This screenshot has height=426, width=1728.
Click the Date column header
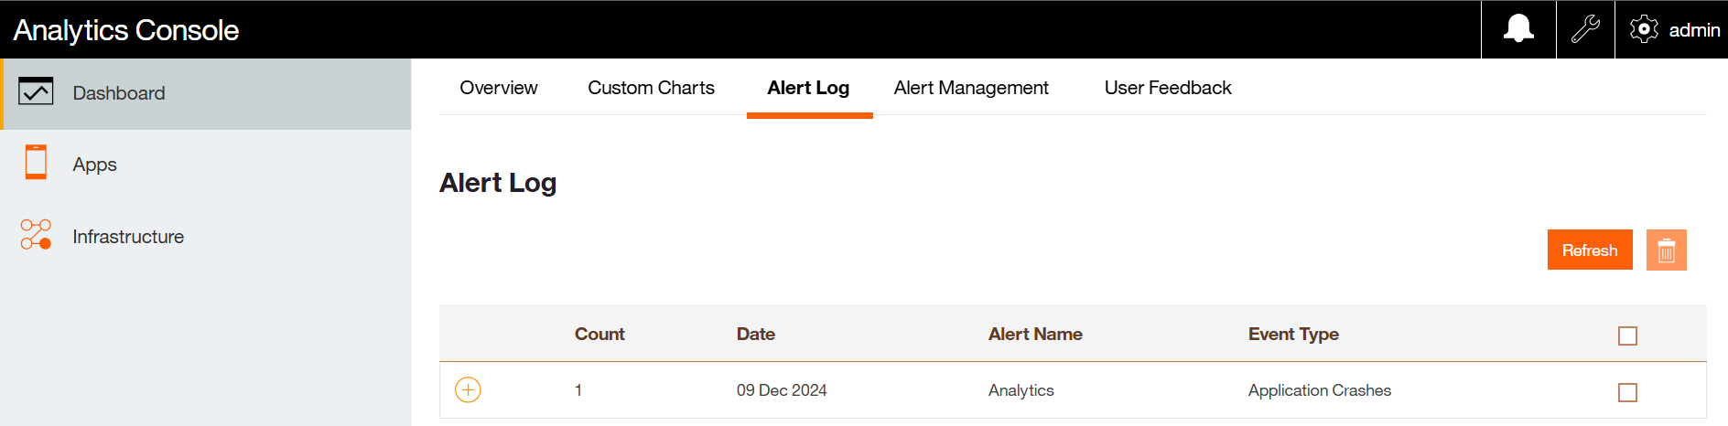click(x=756, y=335)
